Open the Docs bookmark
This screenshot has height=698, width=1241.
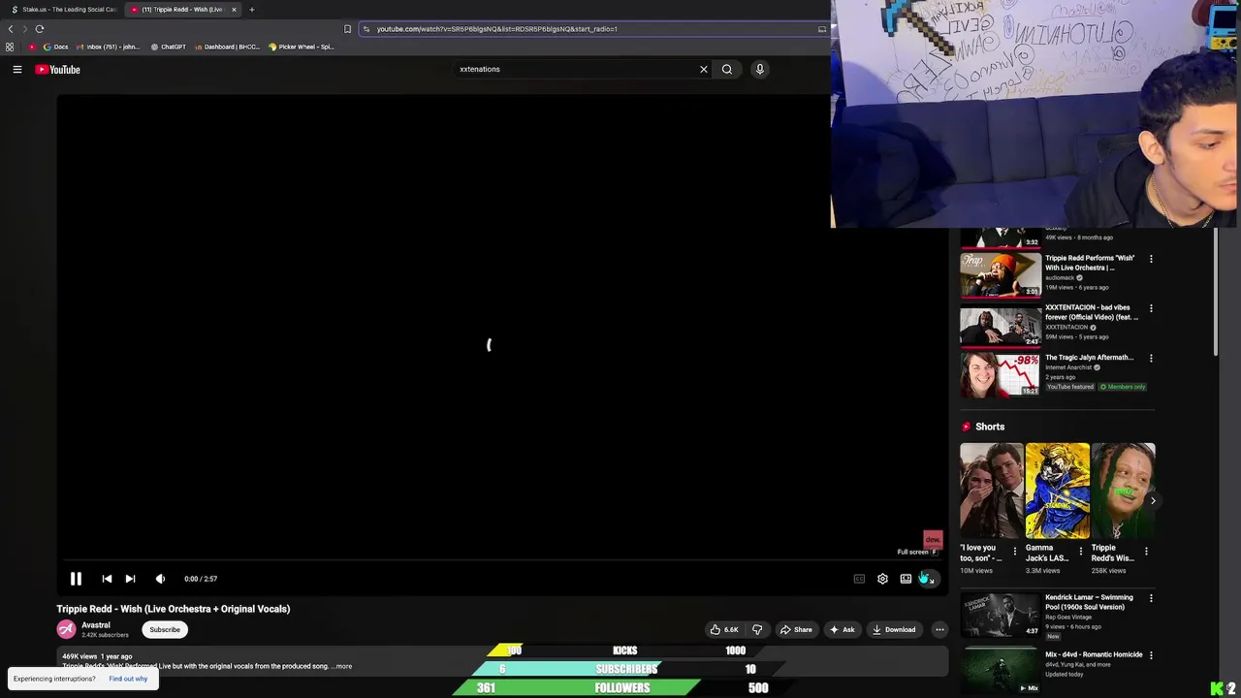[55, 47]
